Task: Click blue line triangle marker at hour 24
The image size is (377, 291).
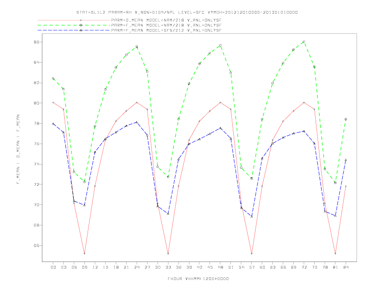Action: tap(137, 122)
